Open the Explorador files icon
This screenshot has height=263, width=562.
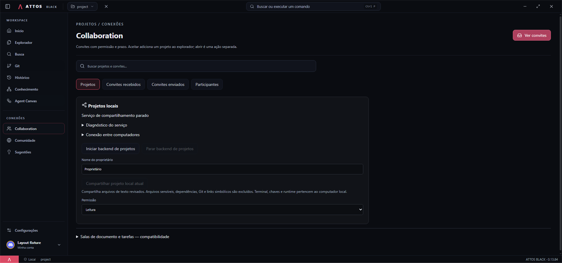pyautogui.click(x=9, y=42)
